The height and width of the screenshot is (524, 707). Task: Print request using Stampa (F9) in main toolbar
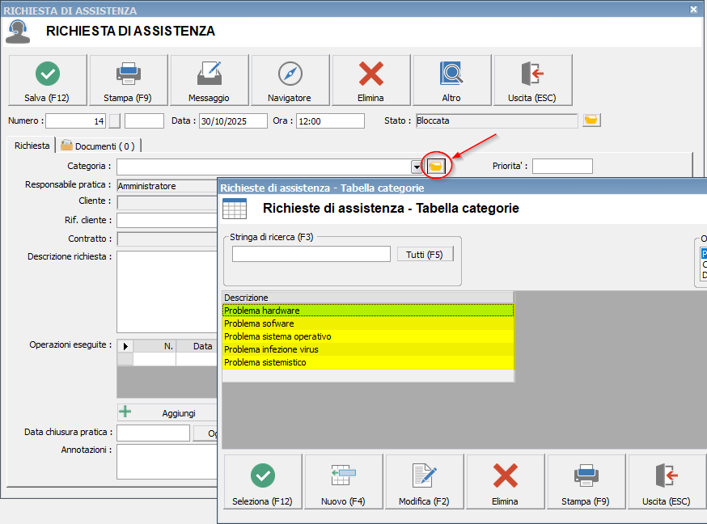(x=128, y=80)
